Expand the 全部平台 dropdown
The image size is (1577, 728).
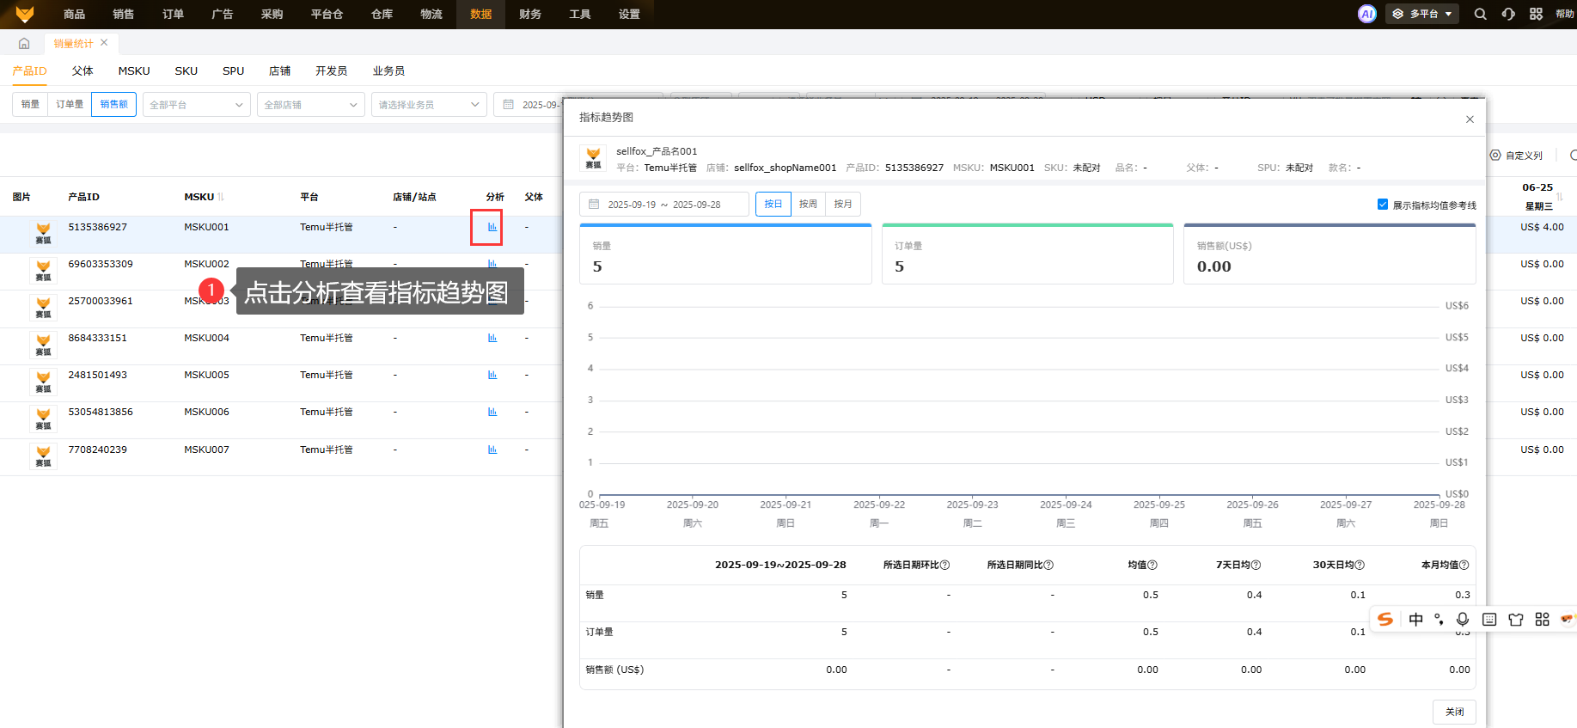[x=196, y=105]
